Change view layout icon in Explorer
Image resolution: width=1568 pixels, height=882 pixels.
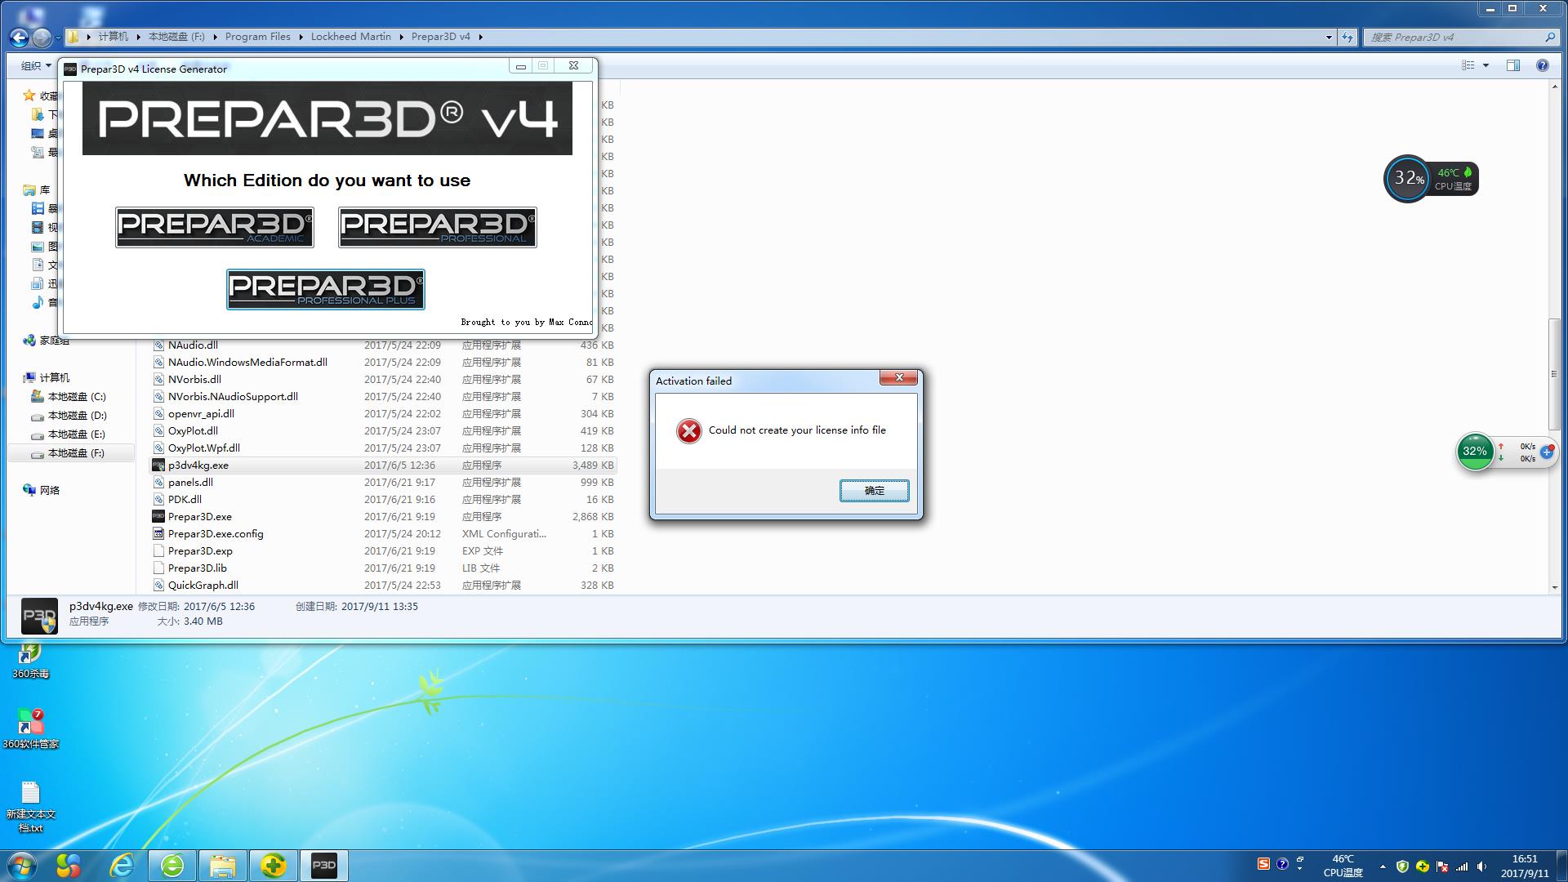(x=1468, y=65)
